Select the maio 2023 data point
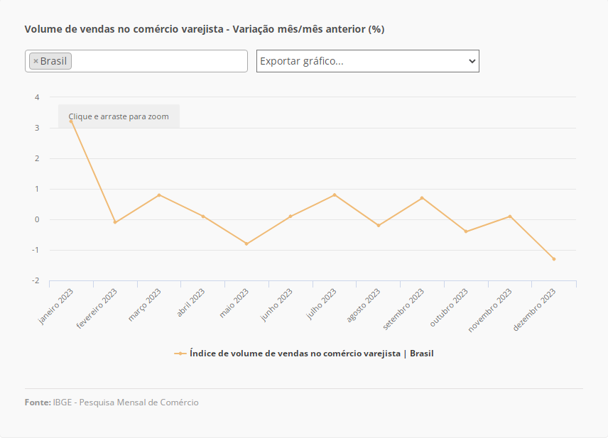This screenshot has height=438, width=608. tap(246, 243)
